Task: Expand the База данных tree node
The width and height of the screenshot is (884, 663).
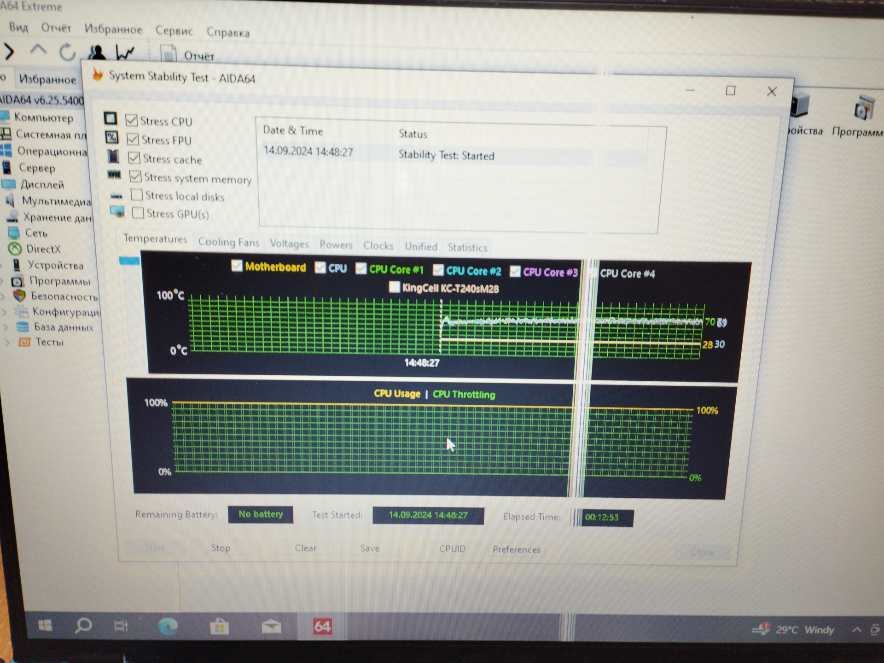Action: coord(6,327)
